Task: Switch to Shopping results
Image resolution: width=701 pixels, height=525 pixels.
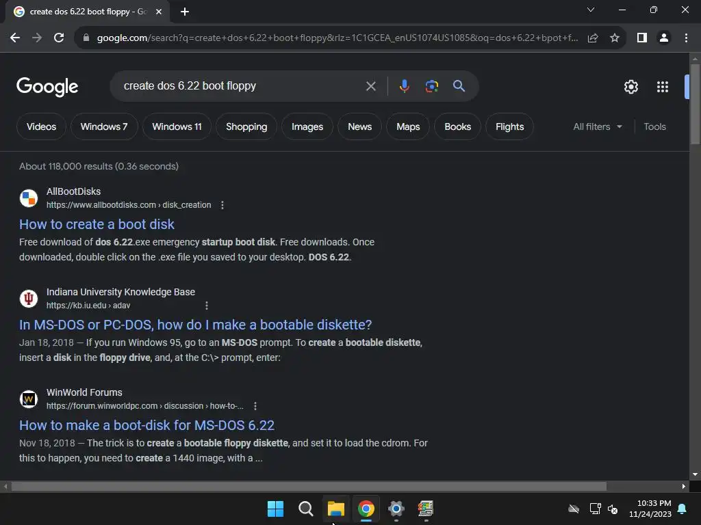Action: pos(246,126)
